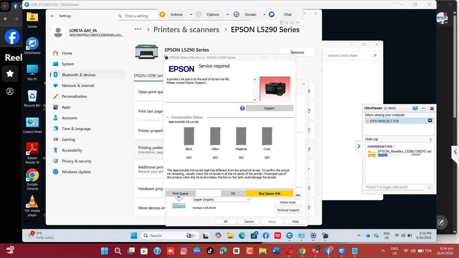The image size is (459, 258).
Task: Click the Printers & scanners breadcrumb link
Action: (186, 30)
